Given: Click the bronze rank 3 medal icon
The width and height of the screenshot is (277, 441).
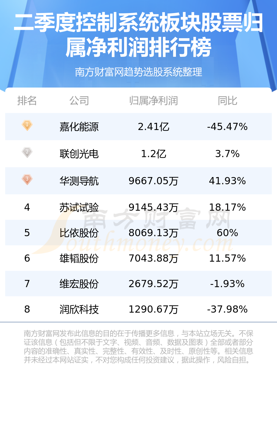Looking at the screenshot, I should tap(27, 180).
